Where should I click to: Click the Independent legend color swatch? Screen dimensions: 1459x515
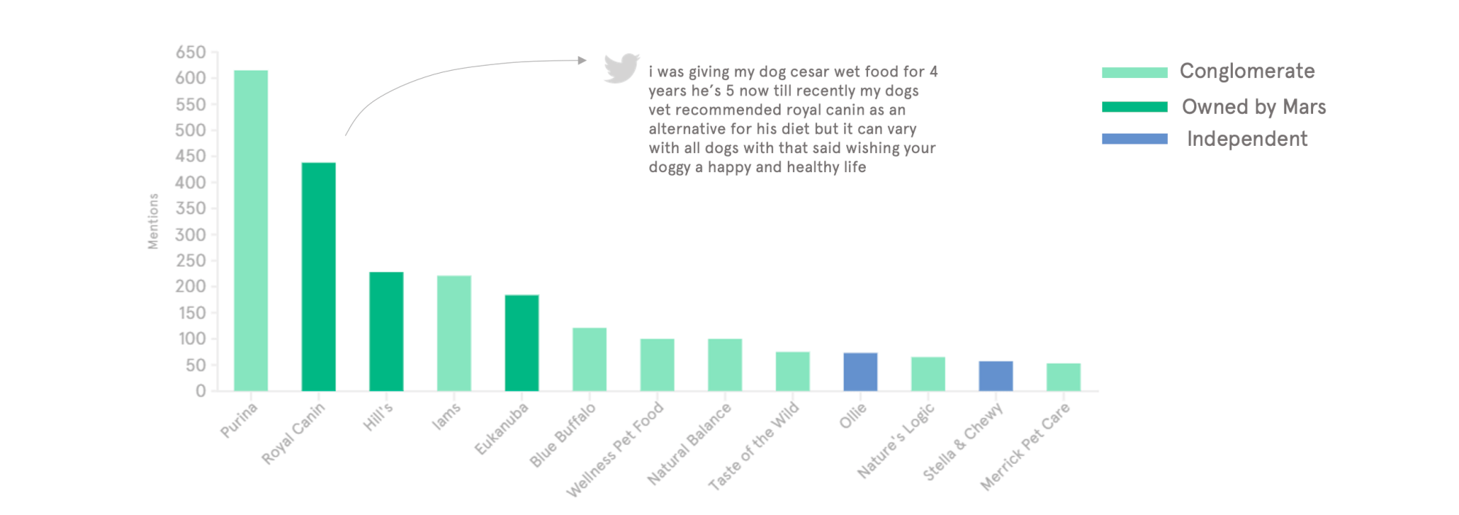click(1134, 139)
